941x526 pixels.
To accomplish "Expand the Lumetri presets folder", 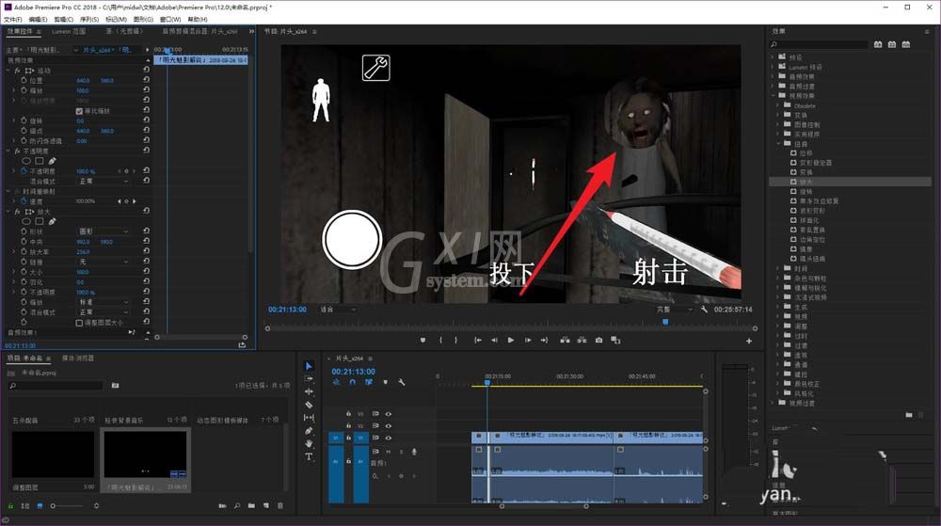I will tap(773, 67).
